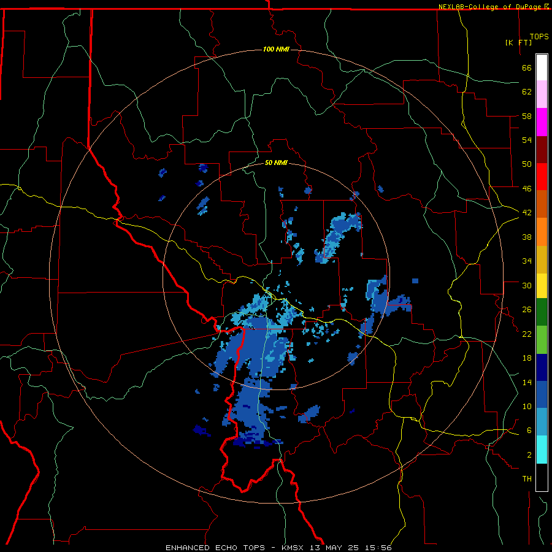Click the legend value "14"
This screenshot has width=552, height=552.
[x=527, y=382]
